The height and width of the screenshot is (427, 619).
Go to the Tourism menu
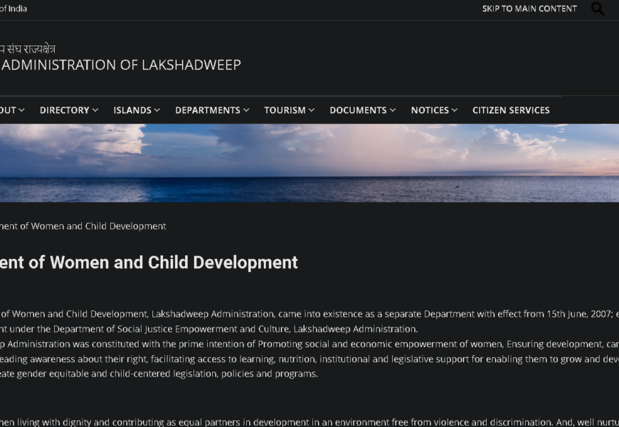285,110
